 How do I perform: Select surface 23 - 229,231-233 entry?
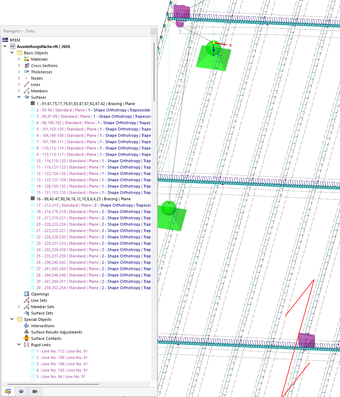[x=93, y=243]
